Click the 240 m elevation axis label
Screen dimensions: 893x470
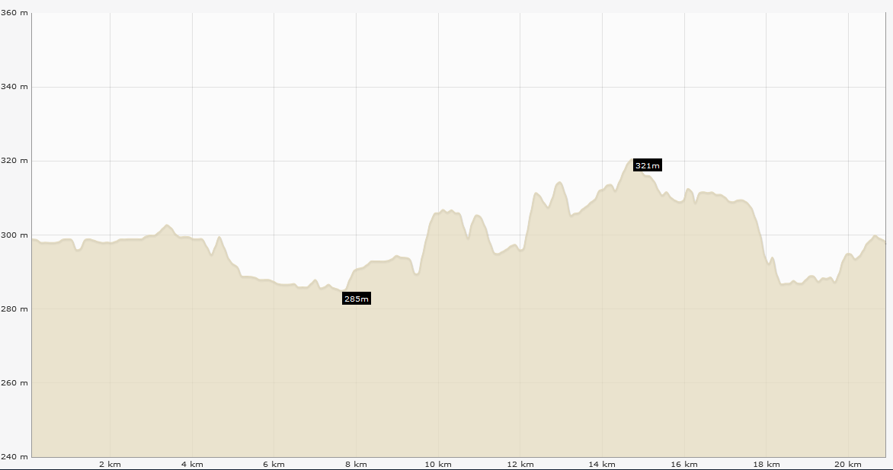[14, 456]
